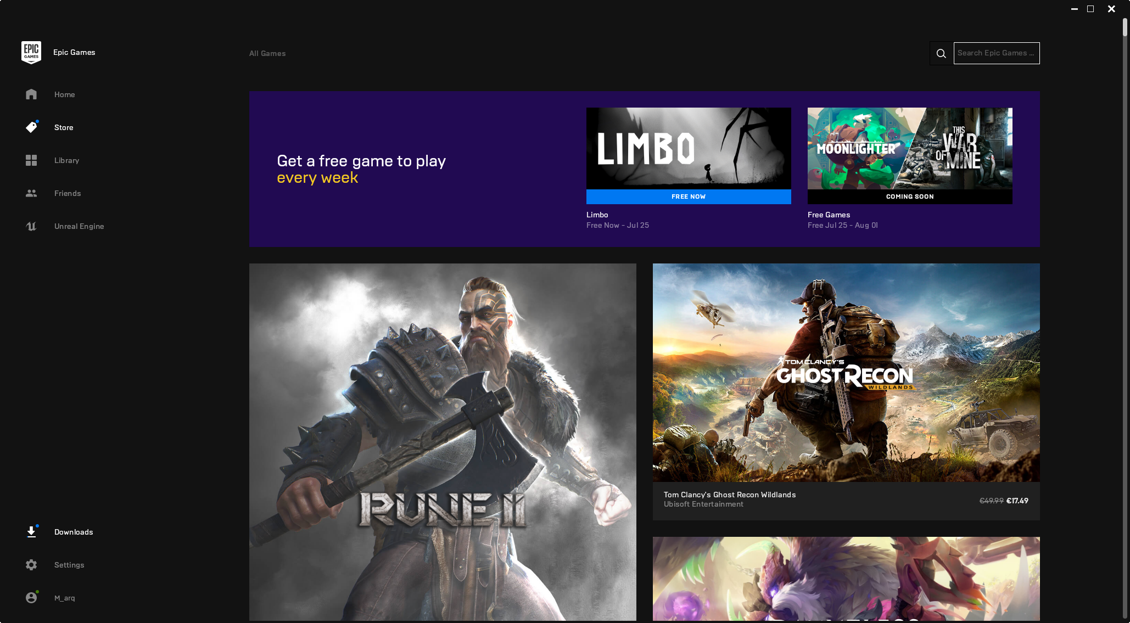Click 'Free Jul 25 - Aug 01' text
The width and height of the screenshot is (1130, 623).
pos(843,225)
